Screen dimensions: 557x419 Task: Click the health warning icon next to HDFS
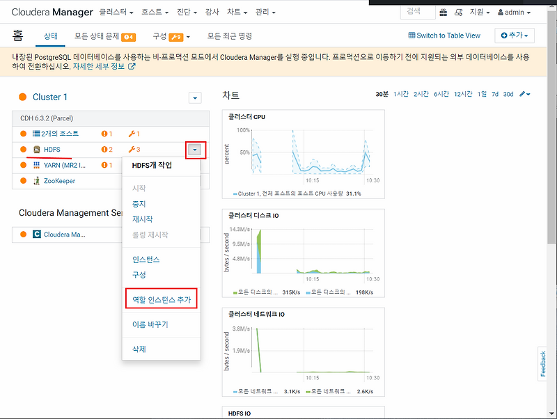point(104,149)
